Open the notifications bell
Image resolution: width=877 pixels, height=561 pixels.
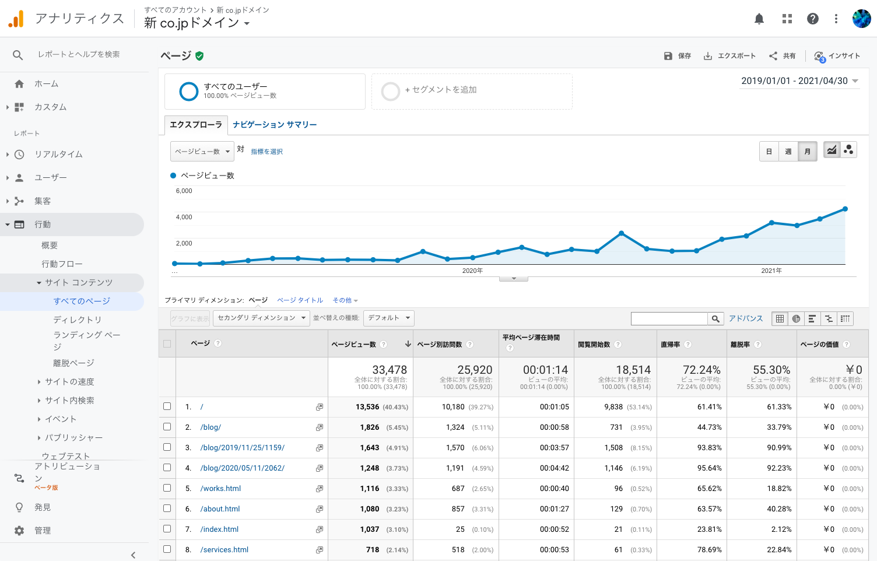coord(759,19)
